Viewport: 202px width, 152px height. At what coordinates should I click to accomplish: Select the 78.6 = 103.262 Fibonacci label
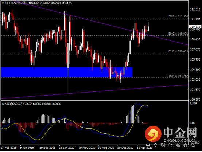click(178, 76)
